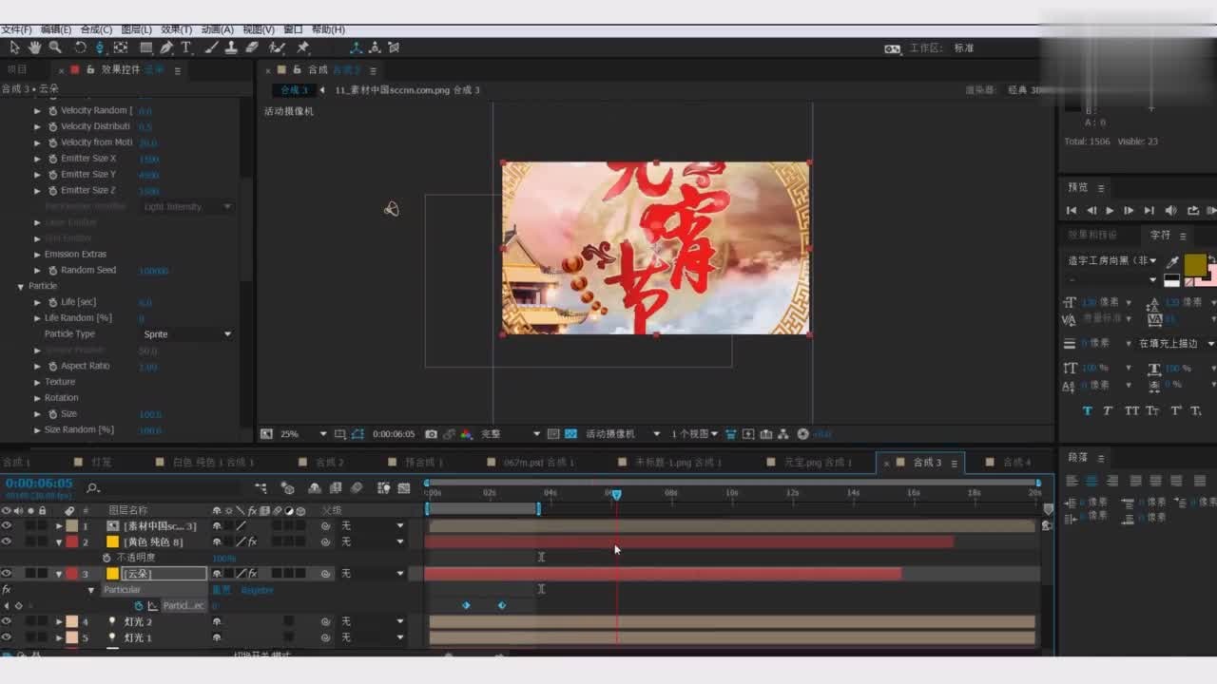Select the Selection arrow tool
This screenshot has width=1217, height=684.
point(14,47)
